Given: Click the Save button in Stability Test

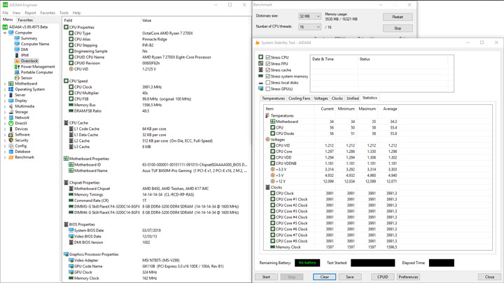Looking at the screenshot, I should [x=350, y=277].
